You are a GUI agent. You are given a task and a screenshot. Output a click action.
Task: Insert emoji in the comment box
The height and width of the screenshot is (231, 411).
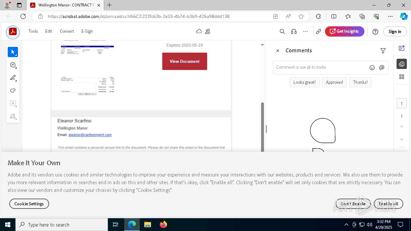pos(372,67)
